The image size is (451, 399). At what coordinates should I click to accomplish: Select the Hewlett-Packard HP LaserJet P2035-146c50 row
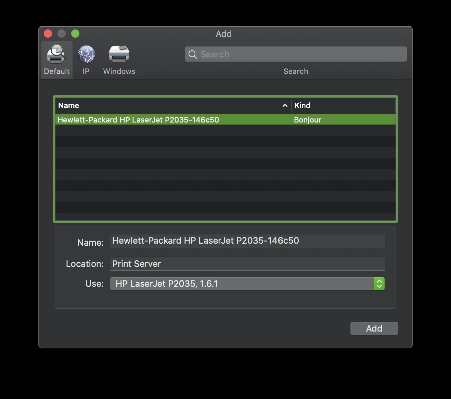pos(225,120)
